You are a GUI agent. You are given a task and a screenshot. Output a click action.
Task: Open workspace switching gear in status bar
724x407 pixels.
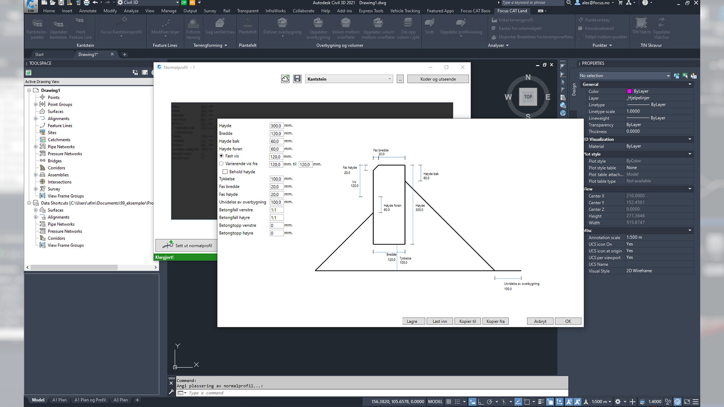click(x=618, y=402)
